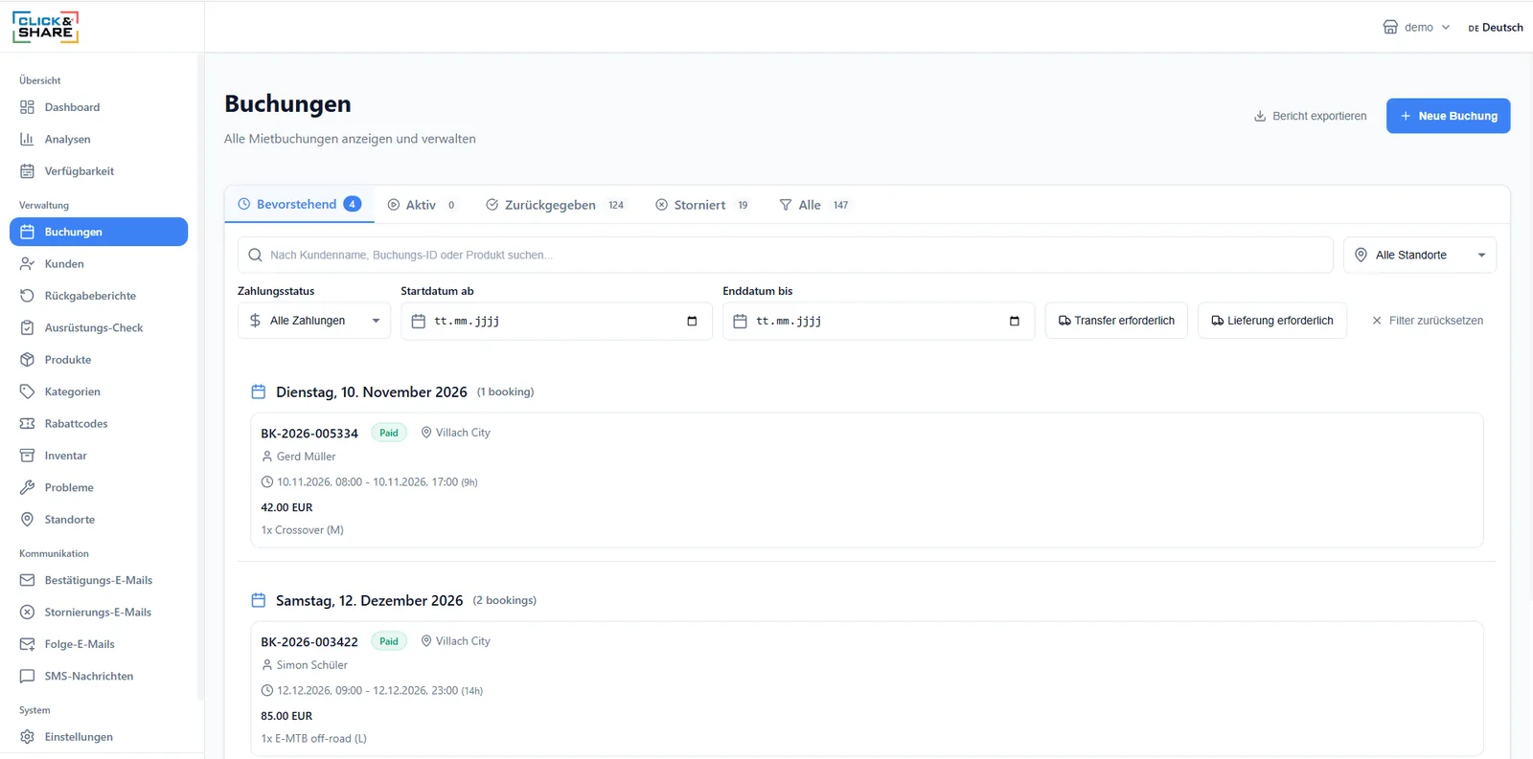The image size is (1533, 759).
Task: Click the Rabattcodes ticket icon
Action: click(x=27, y=424)
